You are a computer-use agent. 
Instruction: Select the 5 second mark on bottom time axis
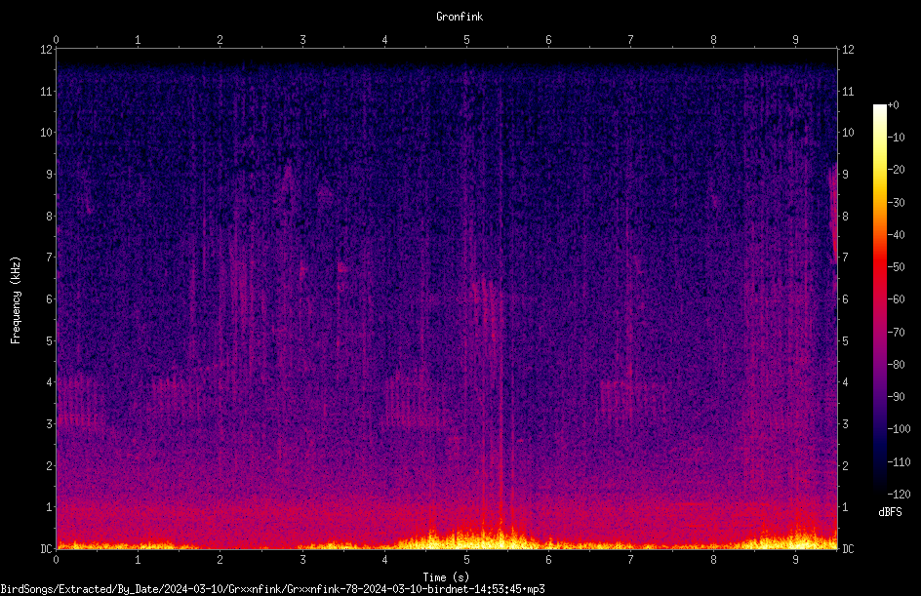pyautogui.click(x=466, y=560)
